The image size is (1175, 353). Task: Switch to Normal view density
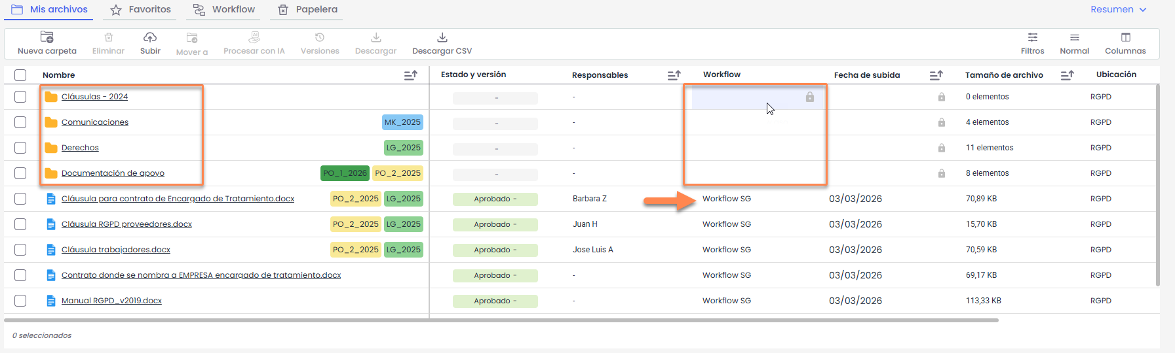(1074, 37)
